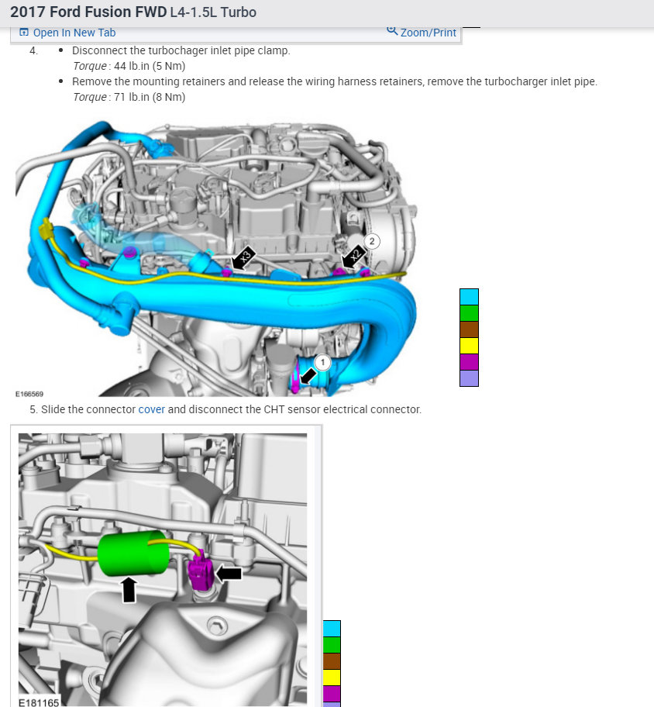Open the cover hyperlink in step 5
This screenshot has height=707, width=654.
[x=152, y=409]
